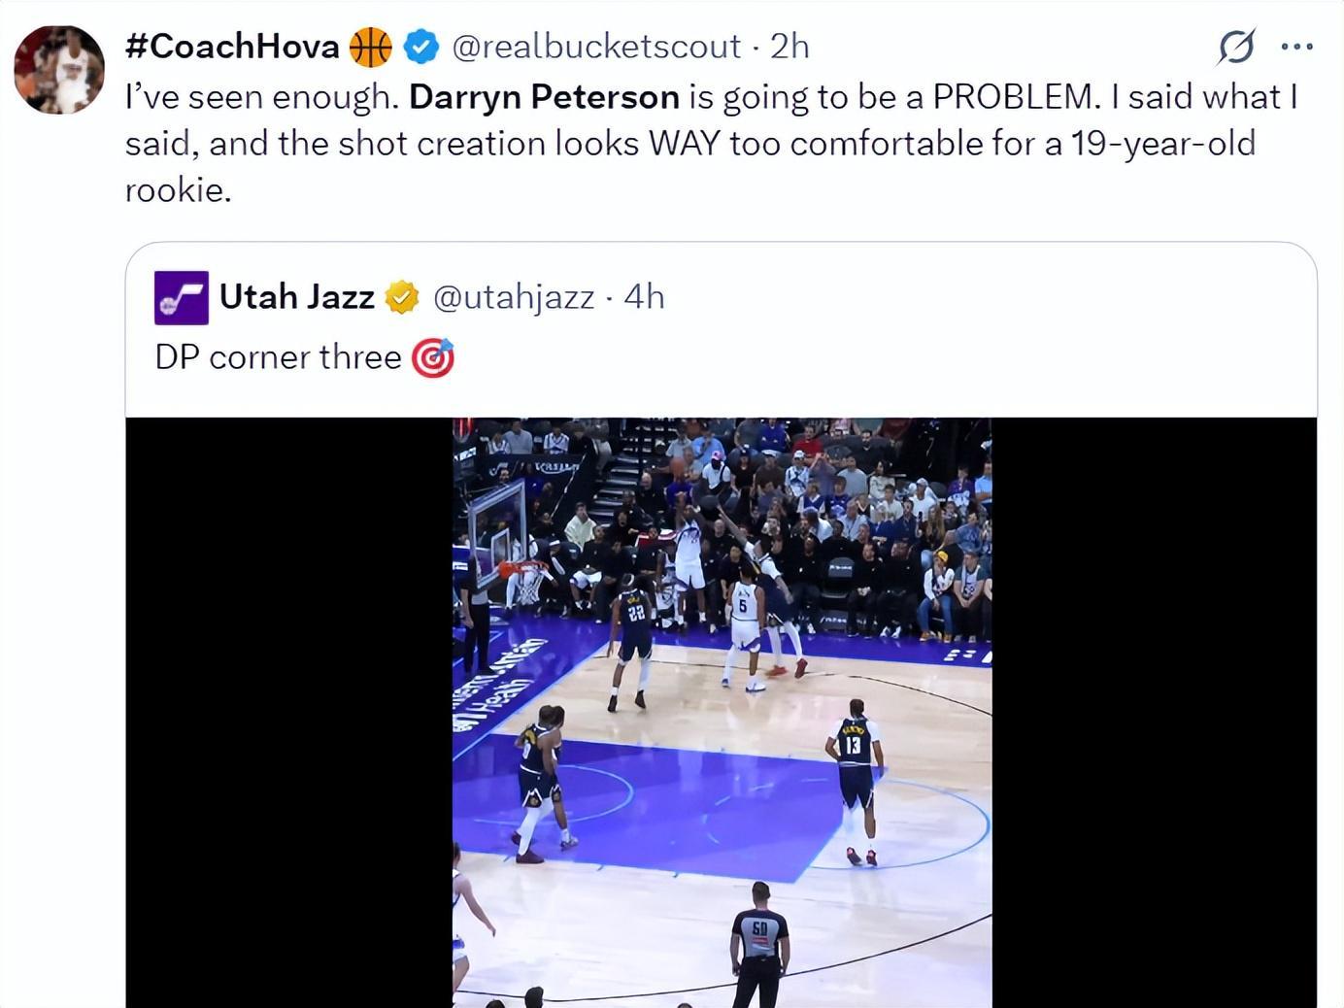Click the gold verified badge by Utah Jazz
Viewport: 1344px width, 1008px height.
click(x=402, y=297)
